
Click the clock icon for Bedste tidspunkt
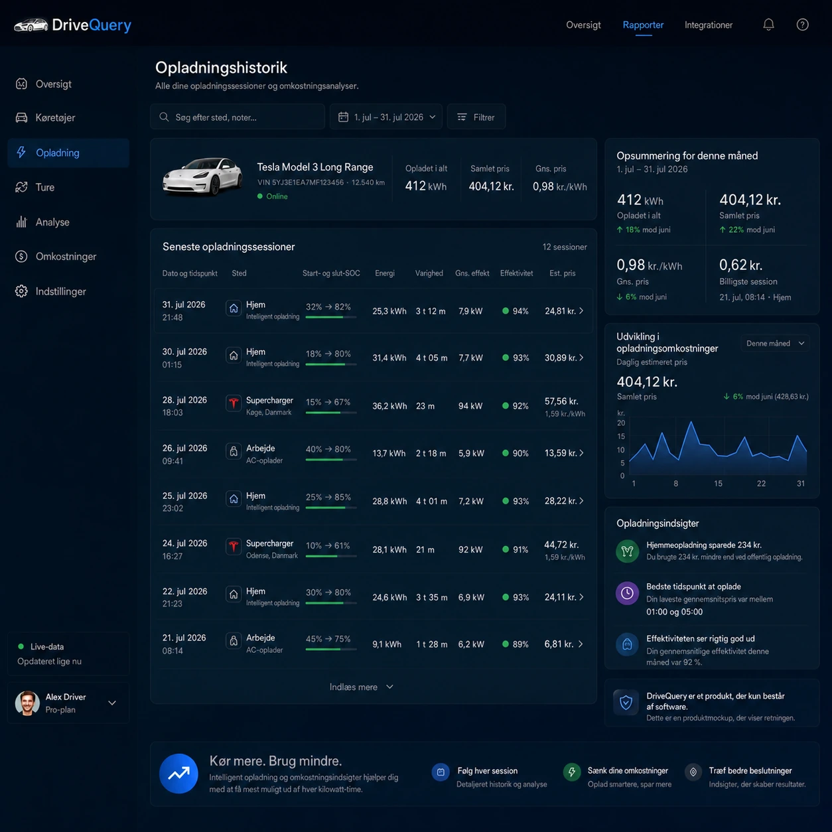[x=627, y=592]
